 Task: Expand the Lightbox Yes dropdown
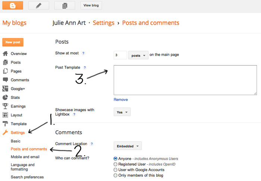(x=122, y=112)
